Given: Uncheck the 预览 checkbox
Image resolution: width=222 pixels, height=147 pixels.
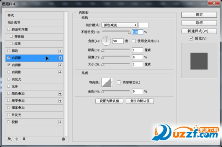Looking at the screenshot, I should click(x=191, y=38).
